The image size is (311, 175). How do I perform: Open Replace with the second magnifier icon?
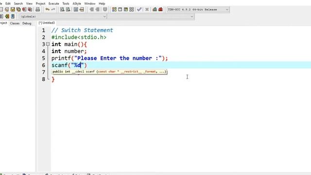click(68, 9)
